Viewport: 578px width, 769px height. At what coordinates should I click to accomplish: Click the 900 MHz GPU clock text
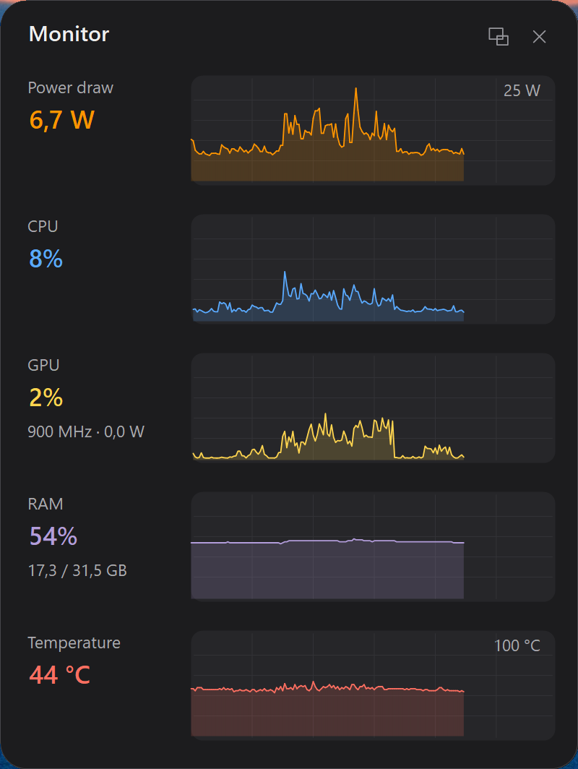tap(60, 431)
